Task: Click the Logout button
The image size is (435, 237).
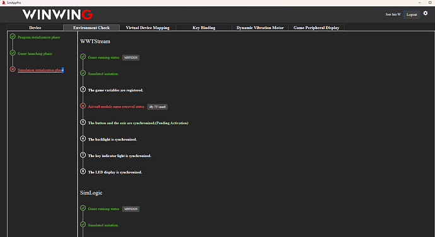Action: tap(412, 14)
